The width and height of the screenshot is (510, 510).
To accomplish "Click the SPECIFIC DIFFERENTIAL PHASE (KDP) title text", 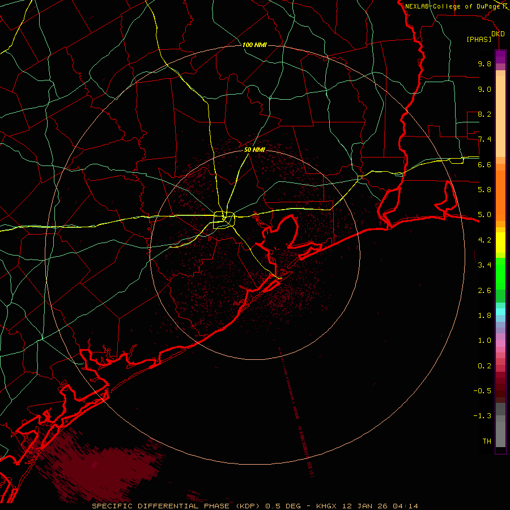I will [x=176, y=506].
